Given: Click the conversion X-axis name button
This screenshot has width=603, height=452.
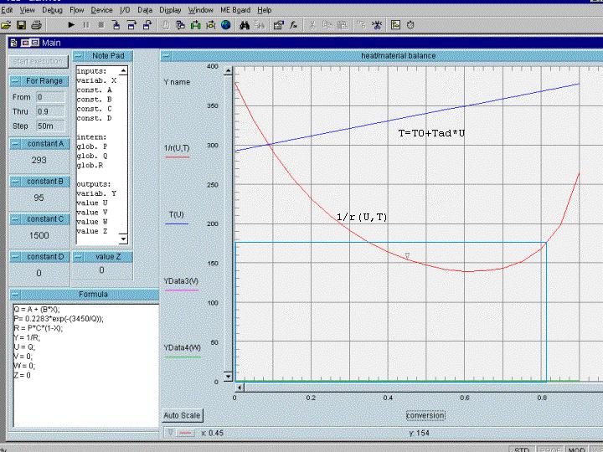Looking at the screenshot, I should pos(425,415).
